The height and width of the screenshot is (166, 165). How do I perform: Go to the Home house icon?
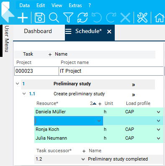[x=160, y=18]
